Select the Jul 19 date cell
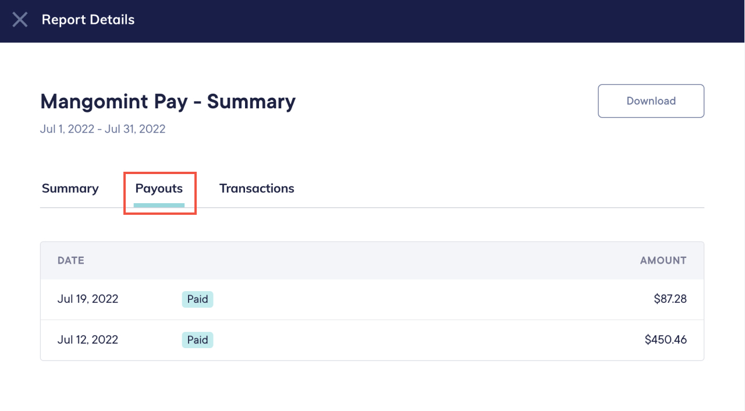 87,299
